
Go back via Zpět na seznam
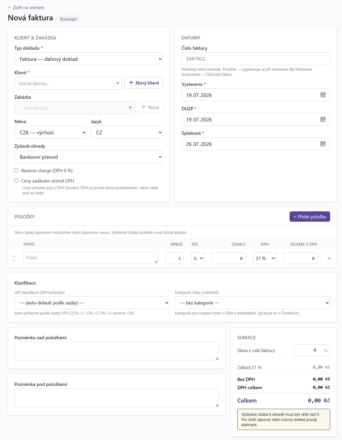click(x=26, y=7)
